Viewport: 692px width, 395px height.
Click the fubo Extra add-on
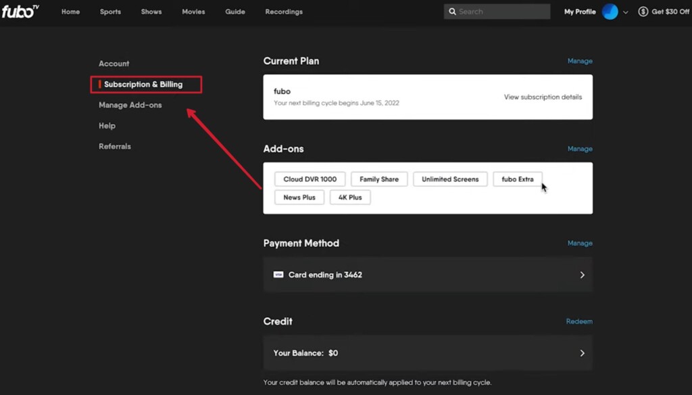tap(518, 179)
